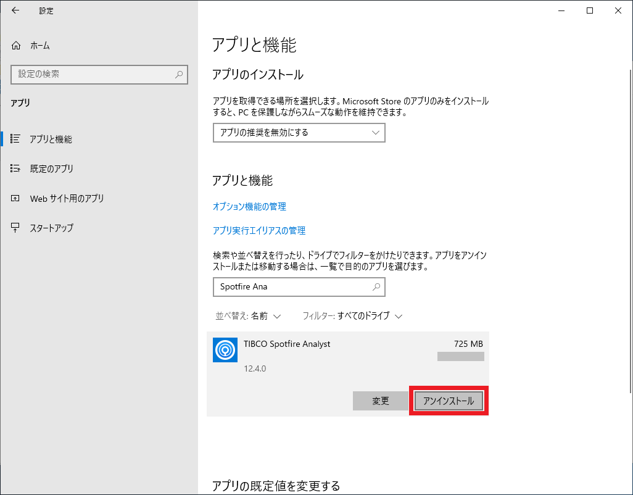Click the vertical scrollbar on the right
Image resolution: width=633 pixels, height=495 pixels.
[x=630, y=231]
